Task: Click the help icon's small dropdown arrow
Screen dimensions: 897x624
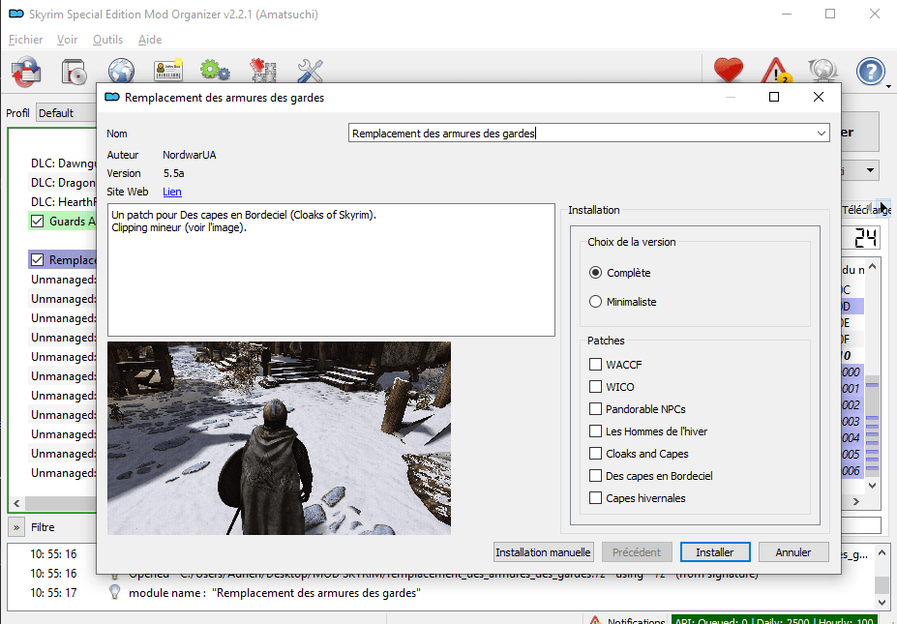Action: click(888, 86)
